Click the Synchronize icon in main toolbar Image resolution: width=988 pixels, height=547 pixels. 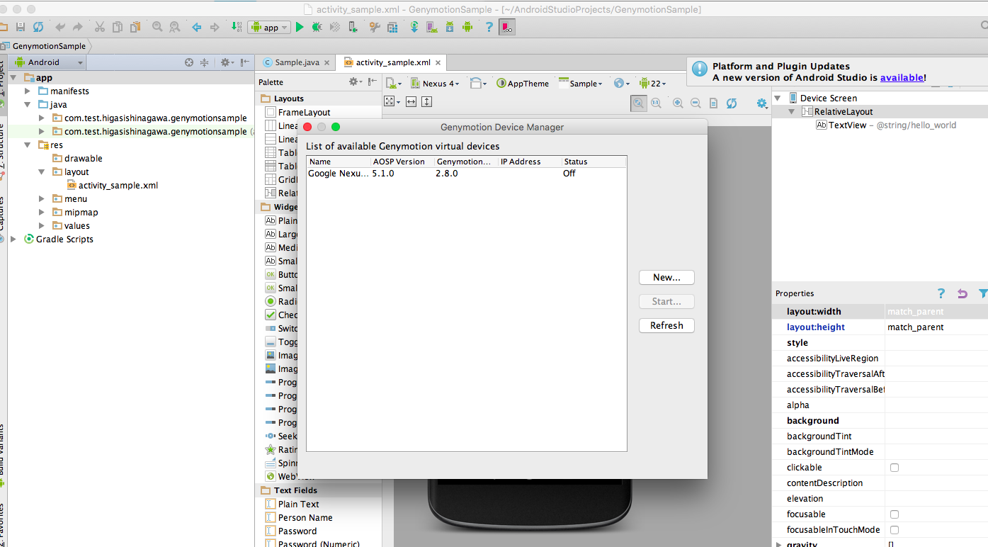38,27
